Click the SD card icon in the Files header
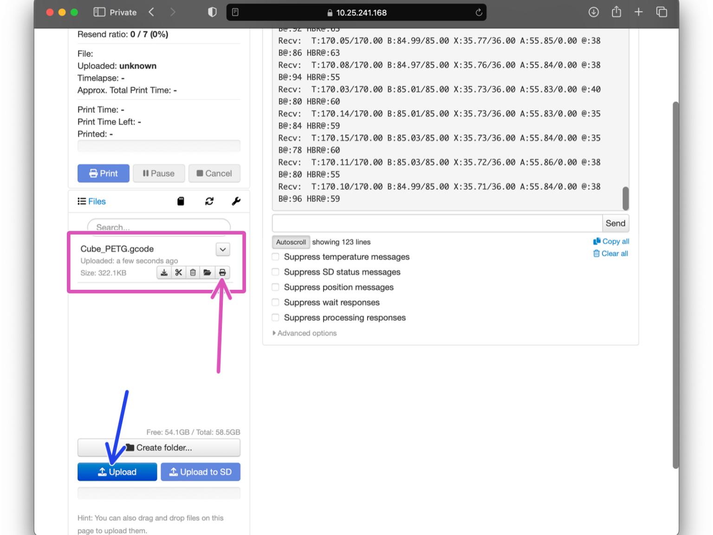Viewport: 713px width, 535px height. (x=181, y=201)
